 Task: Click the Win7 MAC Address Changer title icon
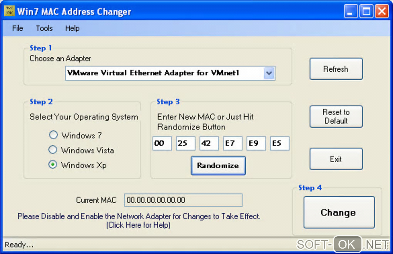[9, 11]
